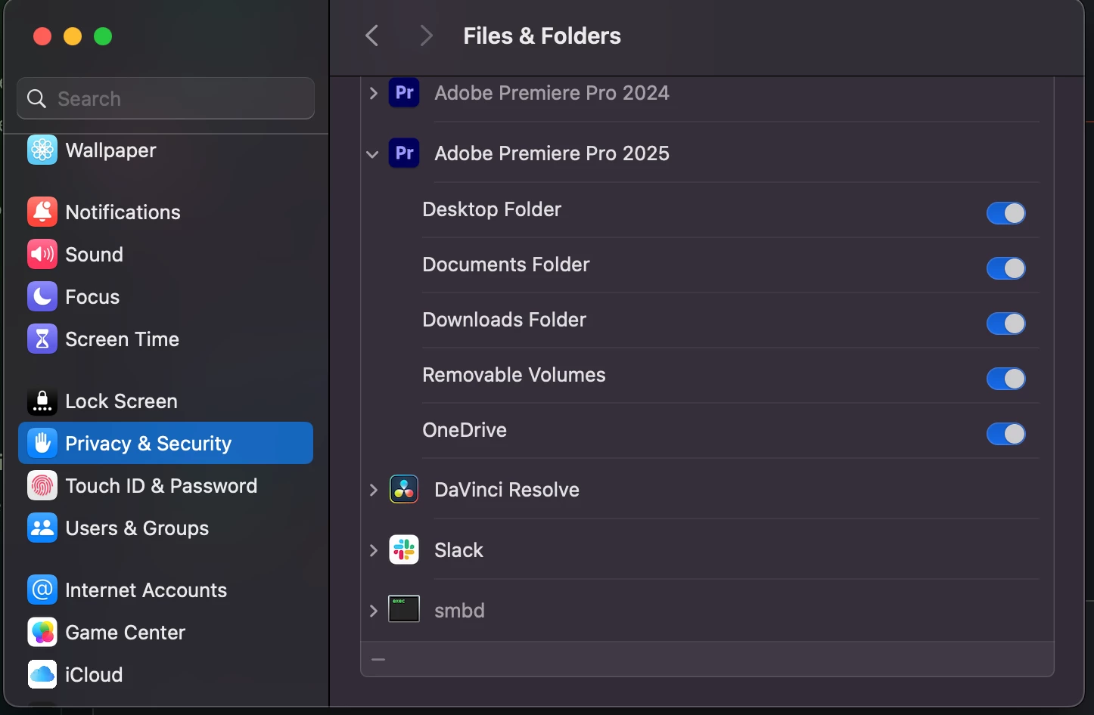Toggle Documents Folder access switch
The height and width of the screenshot is (715, 1094).
[x=1006, y=268]
